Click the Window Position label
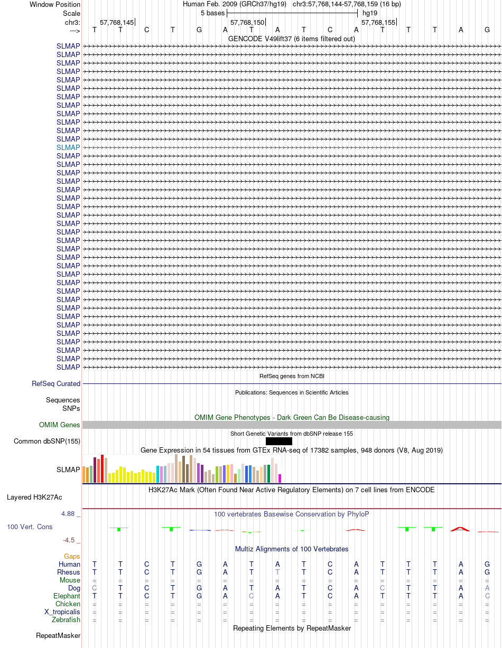The height and width of the screenshot is (648, 502). tap(55, 5)
